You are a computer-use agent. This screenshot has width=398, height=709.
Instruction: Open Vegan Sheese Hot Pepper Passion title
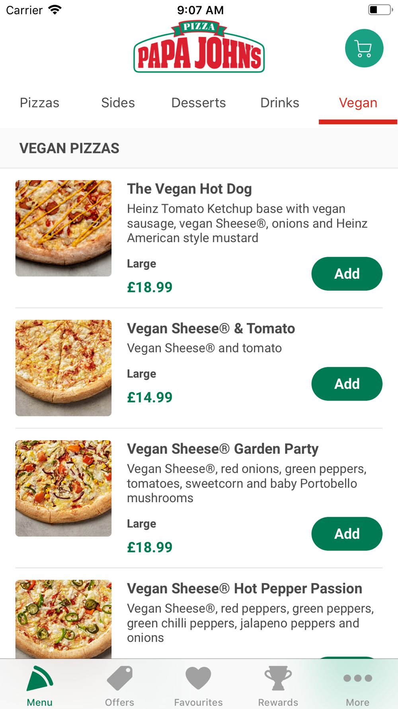pos(244,589)
